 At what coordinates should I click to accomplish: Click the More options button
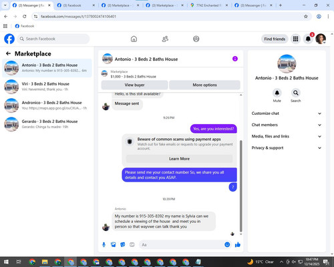coord(204,85)
